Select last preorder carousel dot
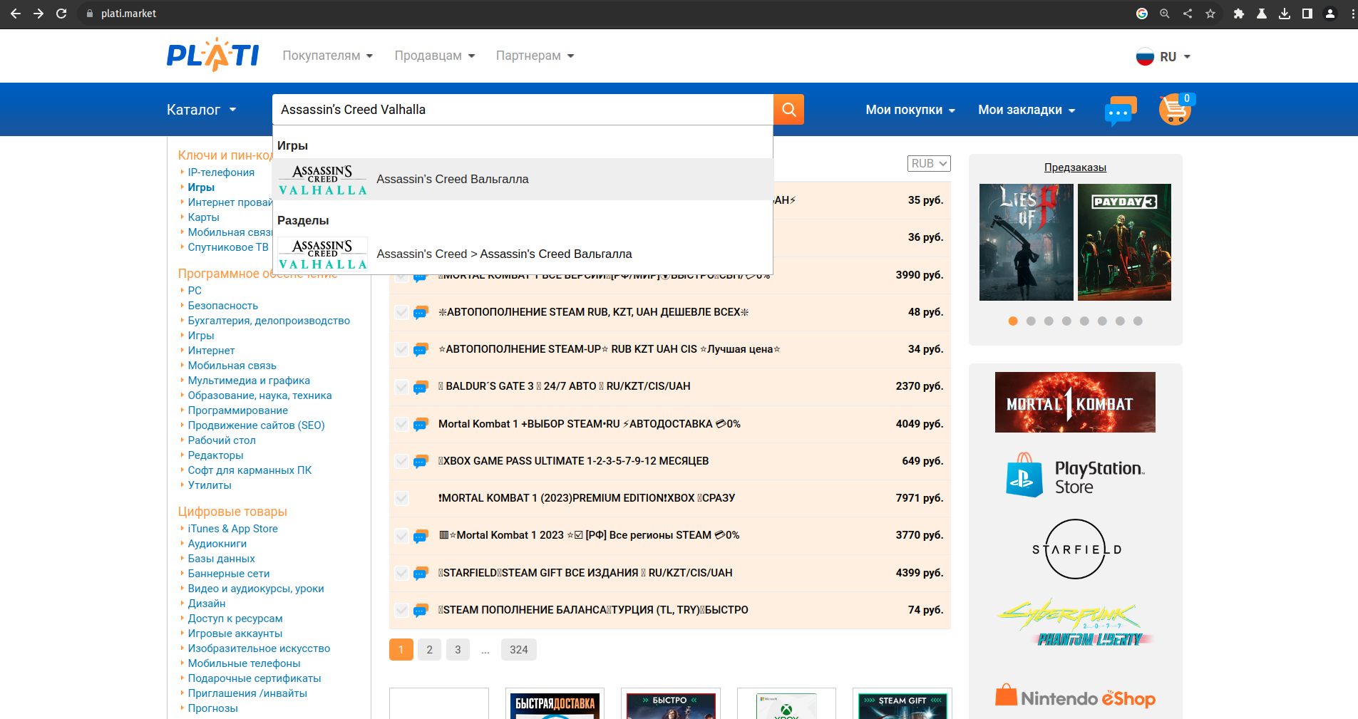Image resolution: width=1358 pixels, height=719 pixels. tap(1138, 321)
